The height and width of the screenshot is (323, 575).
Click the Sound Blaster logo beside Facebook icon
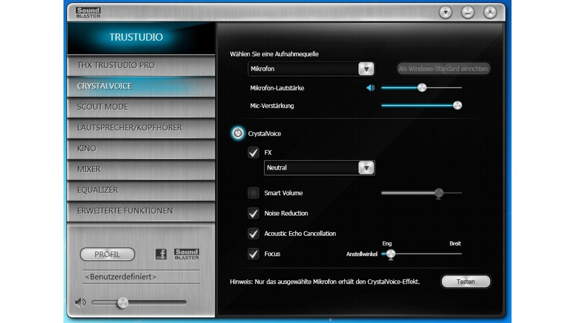coord(186,254)
